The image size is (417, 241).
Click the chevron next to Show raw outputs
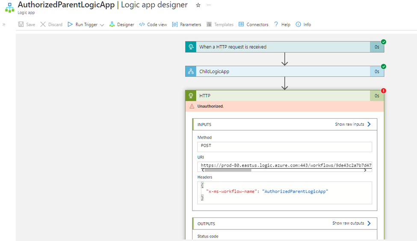[369, 223]
